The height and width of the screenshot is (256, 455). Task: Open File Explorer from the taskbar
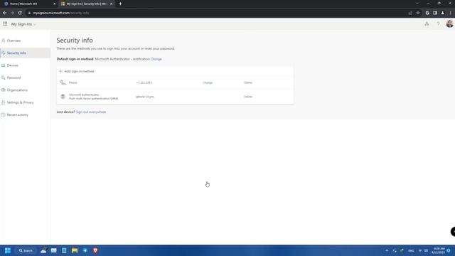pos(75,250)
